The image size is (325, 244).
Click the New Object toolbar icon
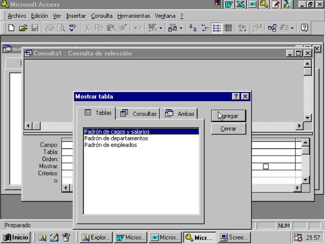(x=173, y=28)
